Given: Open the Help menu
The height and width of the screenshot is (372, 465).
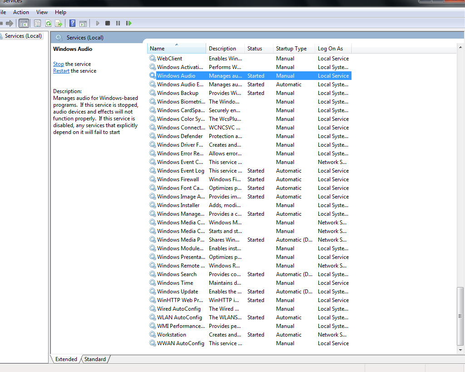Looking at the screenshot, I should pos(60,12).
